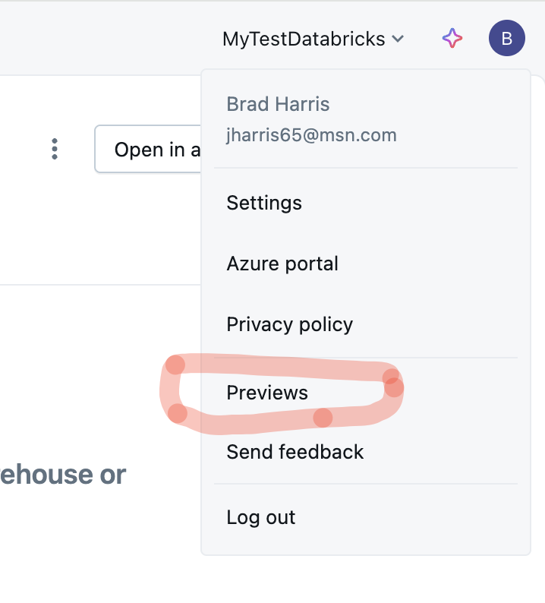
Task: Open the MyTestDatabricks workspace switcher label
Action: [x=304, y=39]
